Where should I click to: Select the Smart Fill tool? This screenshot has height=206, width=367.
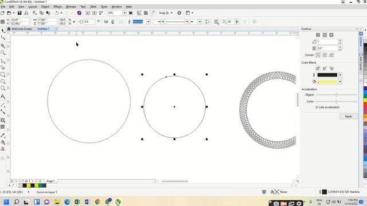(x=3, y=149)
